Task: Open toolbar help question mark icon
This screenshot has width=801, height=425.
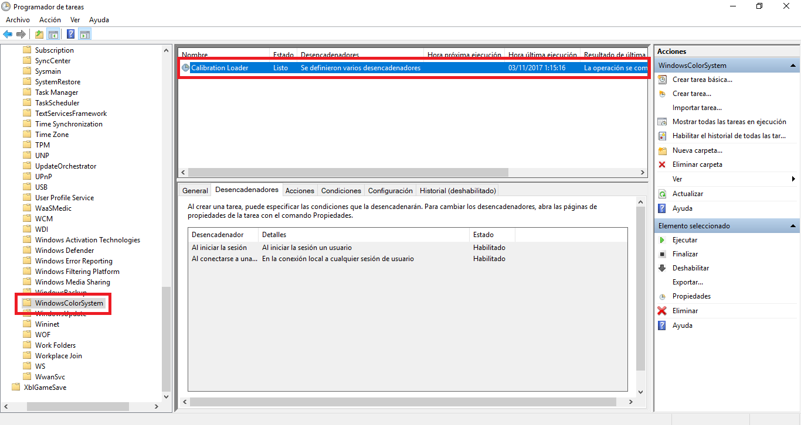Action: click(71, 34)
